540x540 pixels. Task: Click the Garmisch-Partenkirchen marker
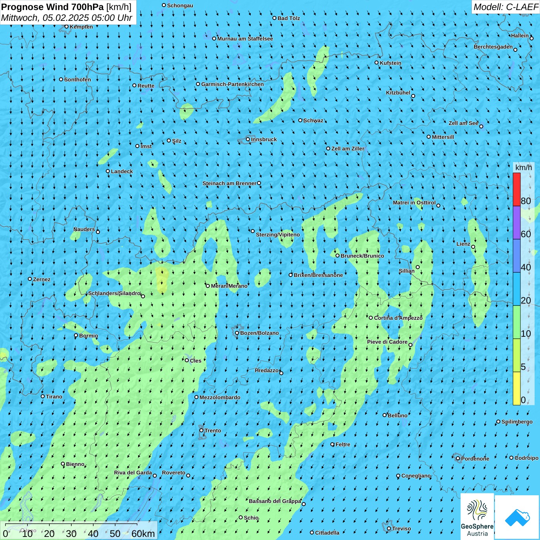(198, 84)
